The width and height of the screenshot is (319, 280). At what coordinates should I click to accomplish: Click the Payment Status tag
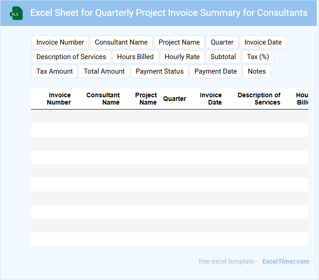tap(159, 71)
